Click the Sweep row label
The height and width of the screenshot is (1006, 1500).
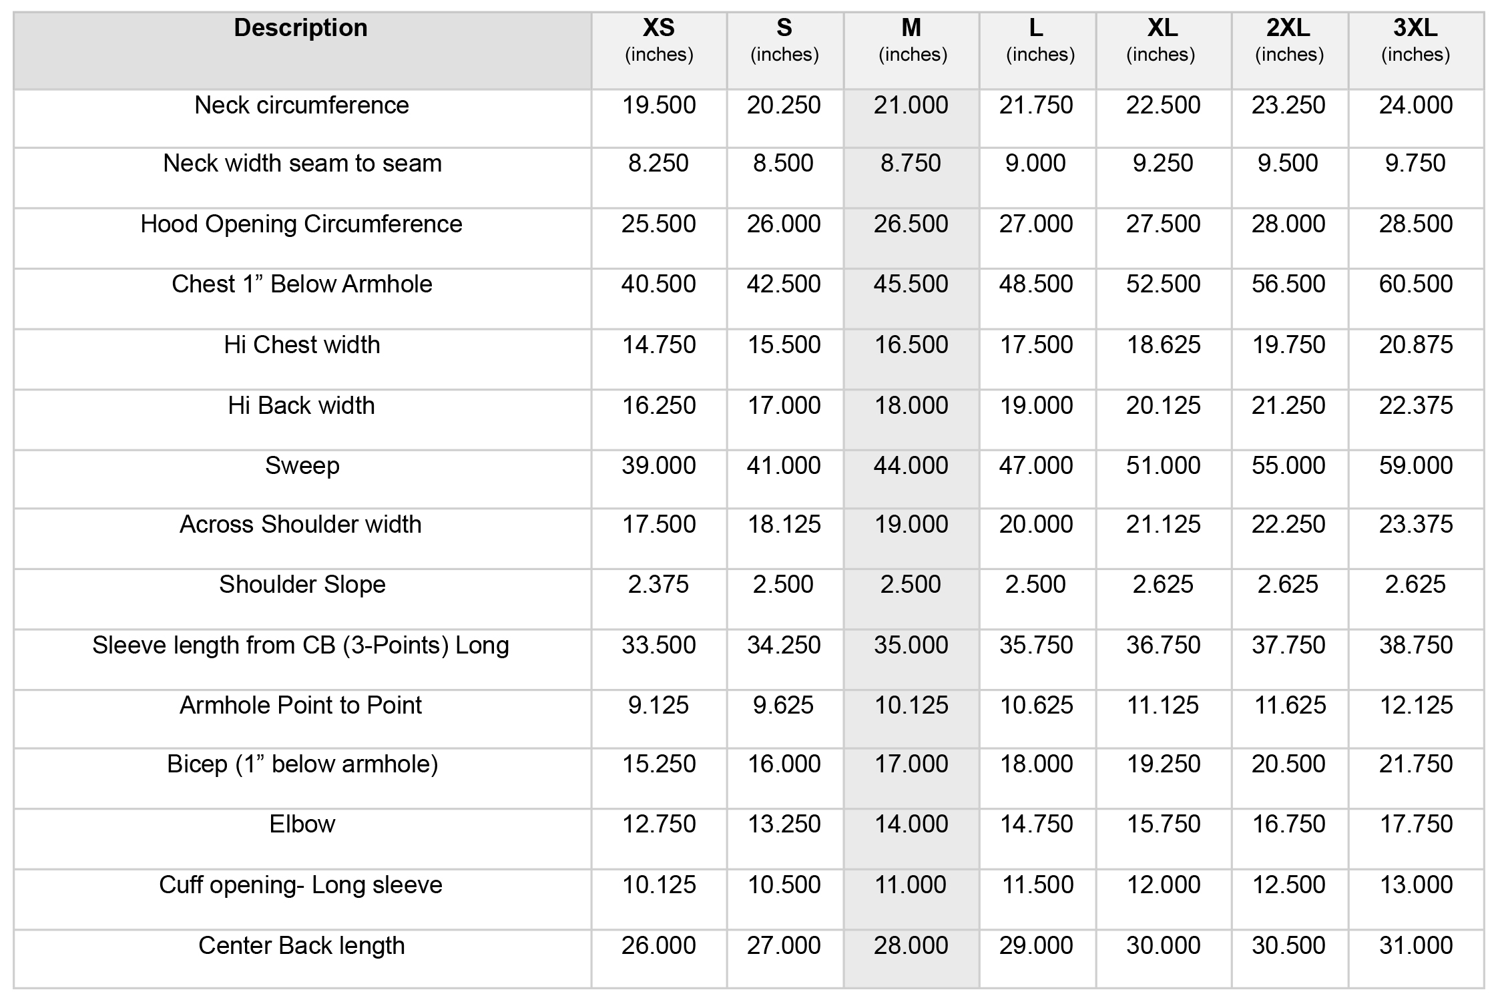[x=302, y=466]
